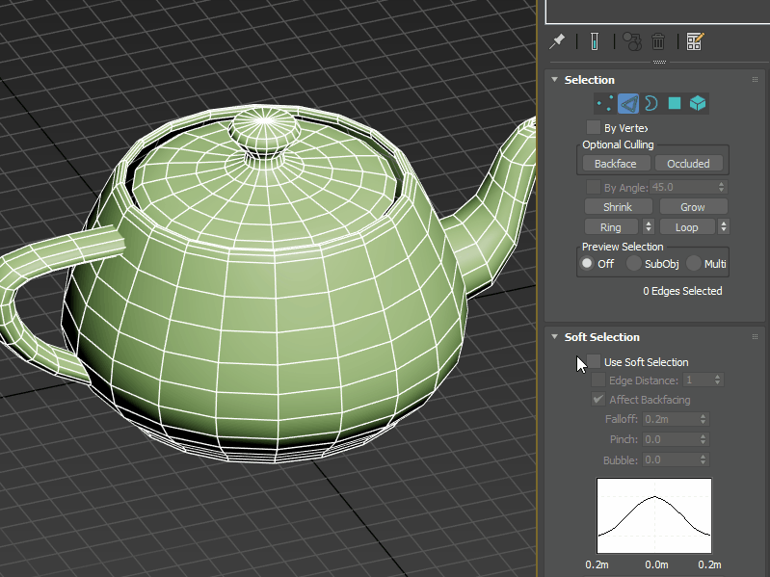Click the Grow selection button
Screen dimensions: 770x577
693,207
